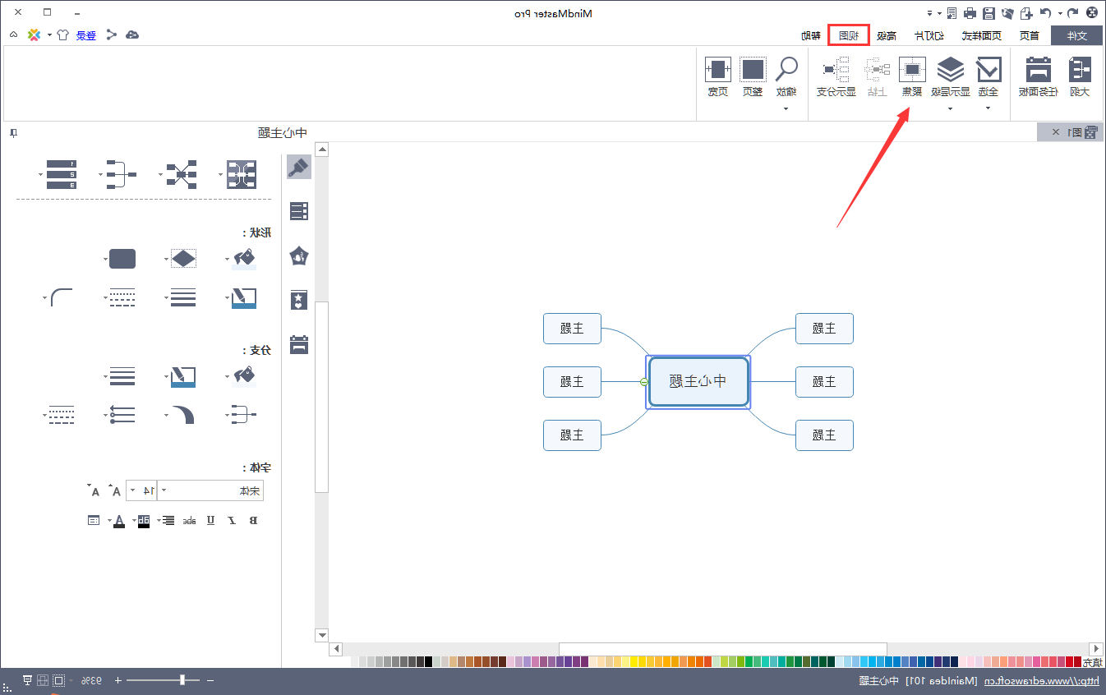Click the export icon next to print
Screen dimensions: 1106x695
click(x=952, y=13)
